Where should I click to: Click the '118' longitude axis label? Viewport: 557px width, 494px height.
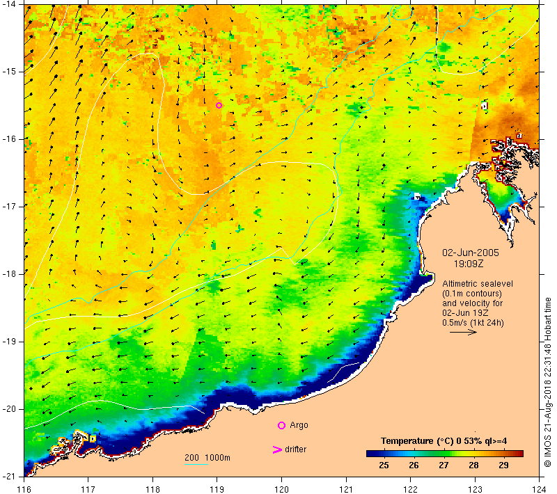pyautogui.click(x=152, y=489)
